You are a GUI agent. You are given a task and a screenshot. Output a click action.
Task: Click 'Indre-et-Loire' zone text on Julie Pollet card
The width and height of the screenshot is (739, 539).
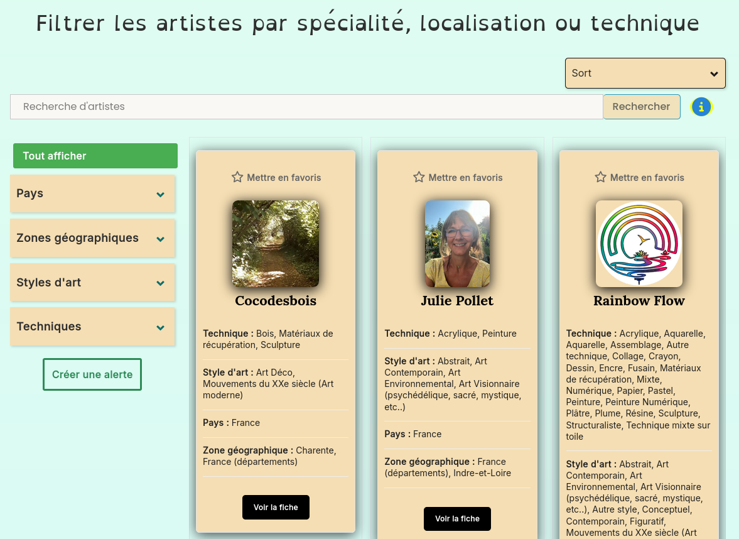point(482,473)
